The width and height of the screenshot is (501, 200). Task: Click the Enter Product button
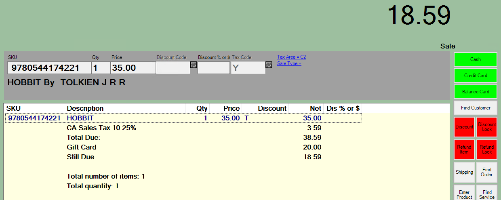pos(464,193)
